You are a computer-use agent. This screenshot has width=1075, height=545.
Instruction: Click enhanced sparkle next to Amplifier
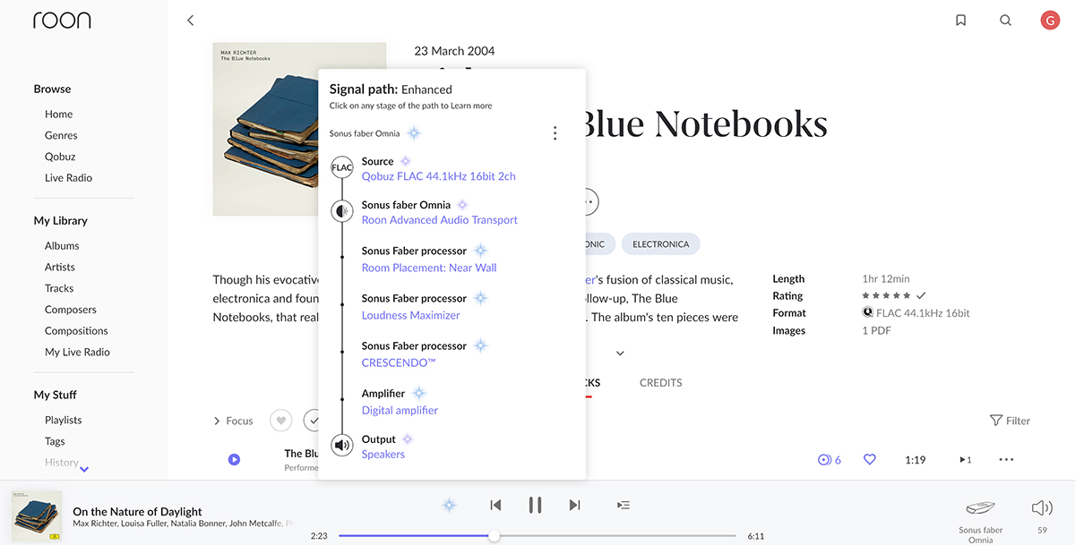[x=418, y=393]
